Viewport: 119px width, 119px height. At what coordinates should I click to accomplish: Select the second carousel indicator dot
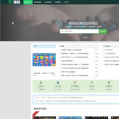click(x=83, y=38)
